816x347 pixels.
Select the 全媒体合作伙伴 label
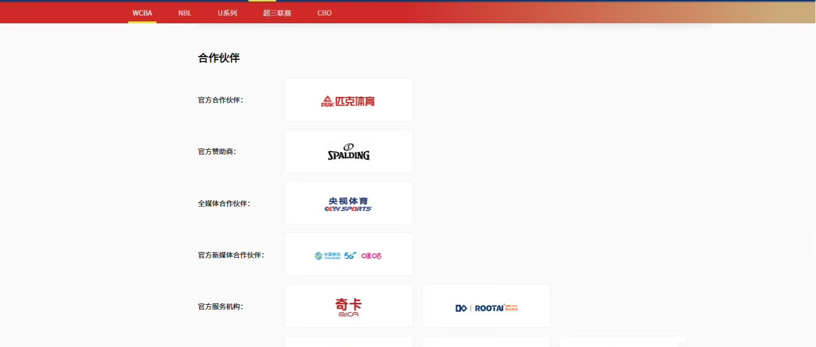pyautogui.click(x=224, y=204)
